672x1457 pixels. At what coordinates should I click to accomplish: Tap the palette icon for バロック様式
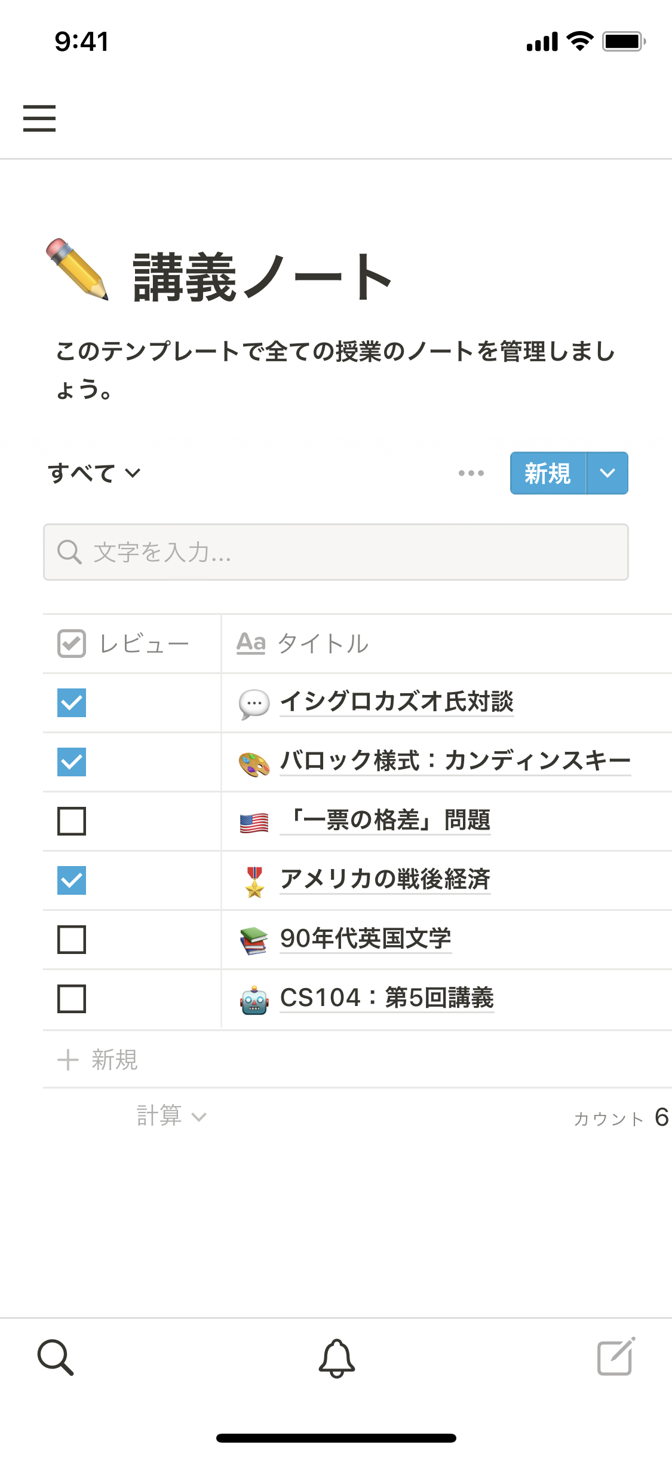(x=254, y=763)
